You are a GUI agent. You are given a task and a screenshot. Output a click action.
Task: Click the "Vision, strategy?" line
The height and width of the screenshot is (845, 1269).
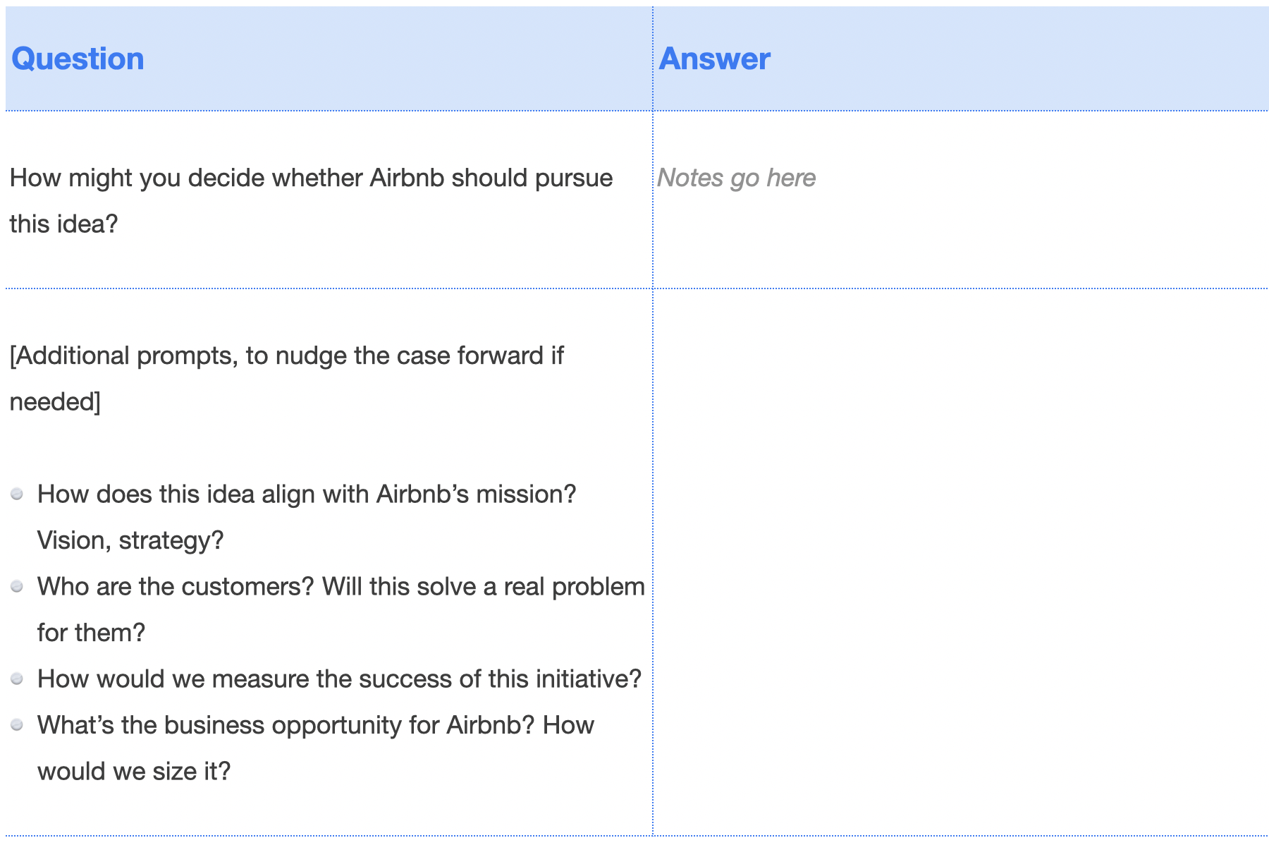(130, 540)
